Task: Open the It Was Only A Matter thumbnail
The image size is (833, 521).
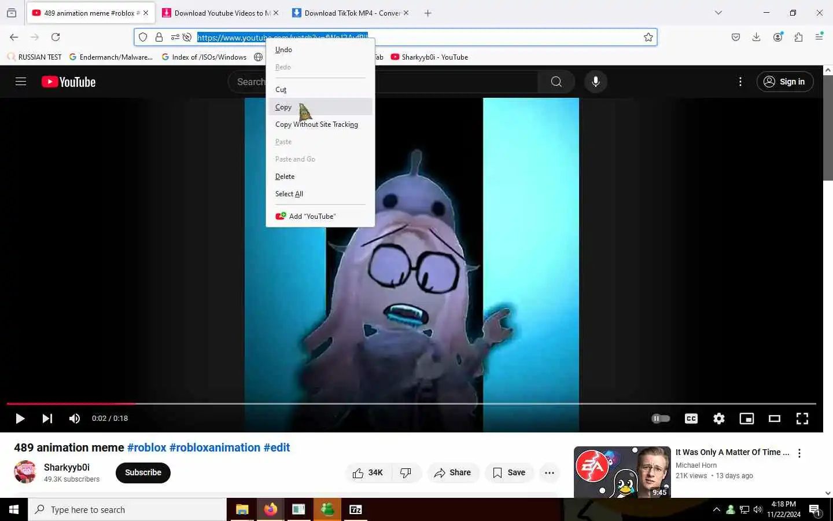Action: (622, 472)
